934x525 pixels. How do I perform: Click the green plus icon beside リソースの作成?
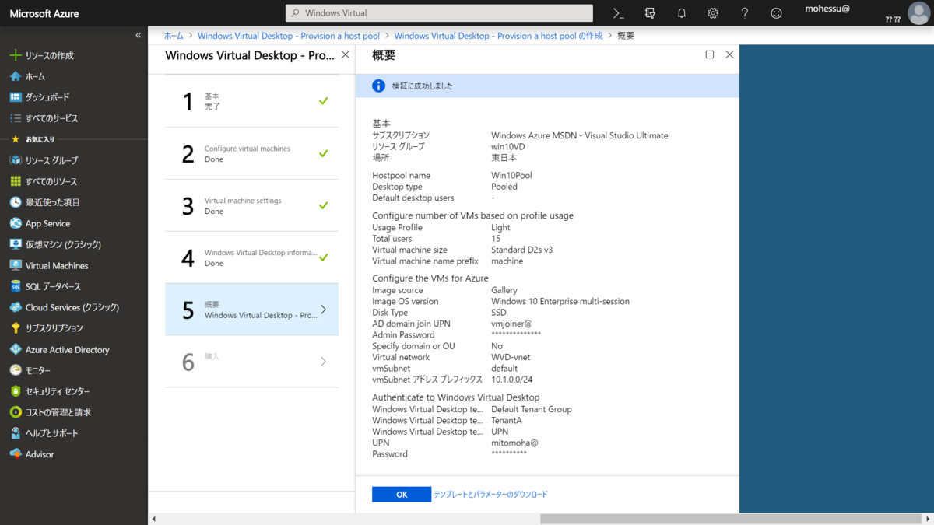point(15,55)
